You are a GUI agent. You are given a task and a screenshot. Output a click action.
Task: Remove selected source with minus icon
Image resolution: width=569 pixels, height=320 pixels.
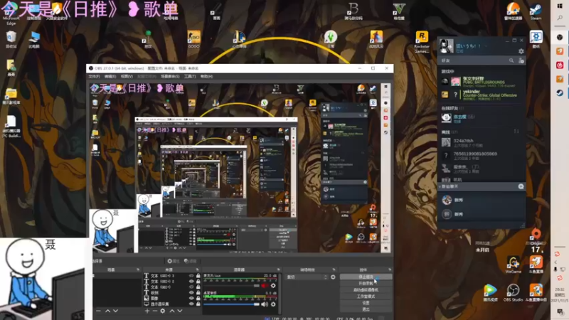click(154, 311)
